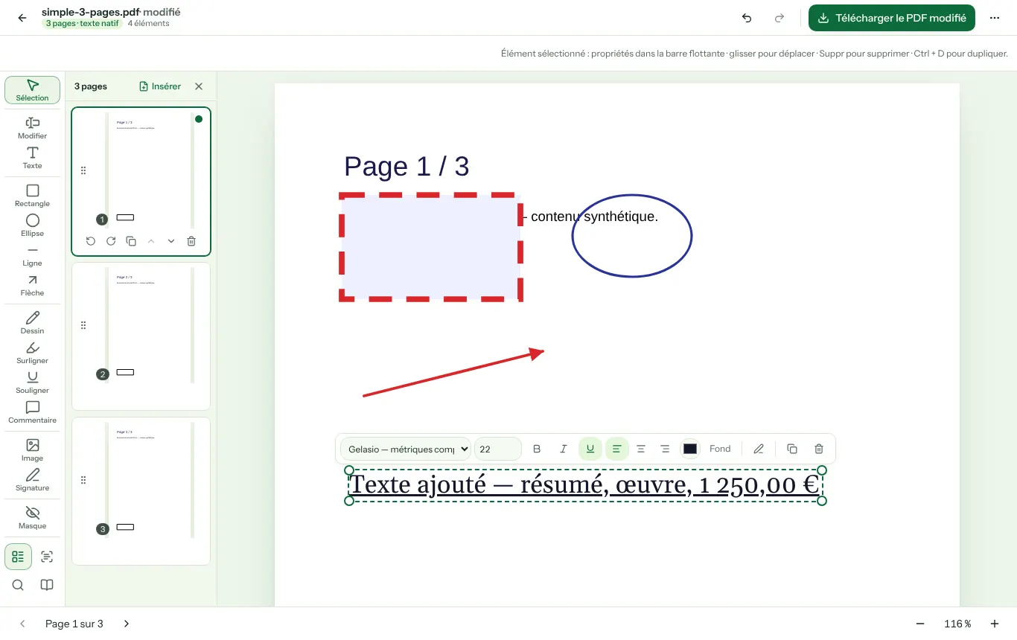Activate the Surligner highlight tool
This screenshot has height=640, width=1017.
point(32,353)
